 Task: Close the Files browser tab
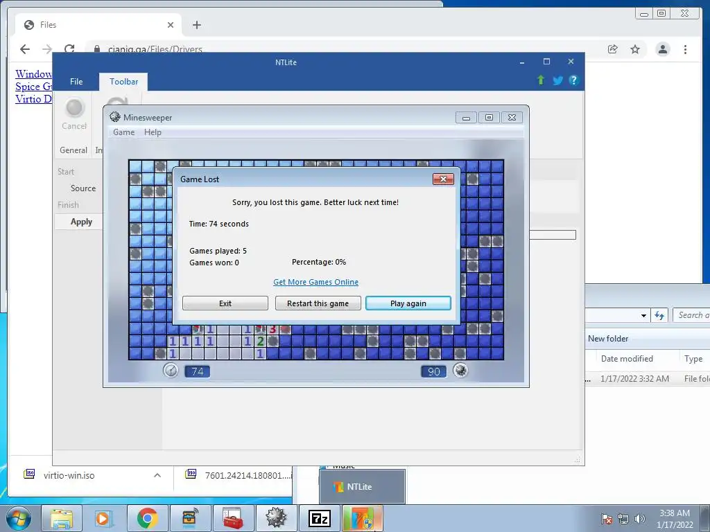point(171,25)
